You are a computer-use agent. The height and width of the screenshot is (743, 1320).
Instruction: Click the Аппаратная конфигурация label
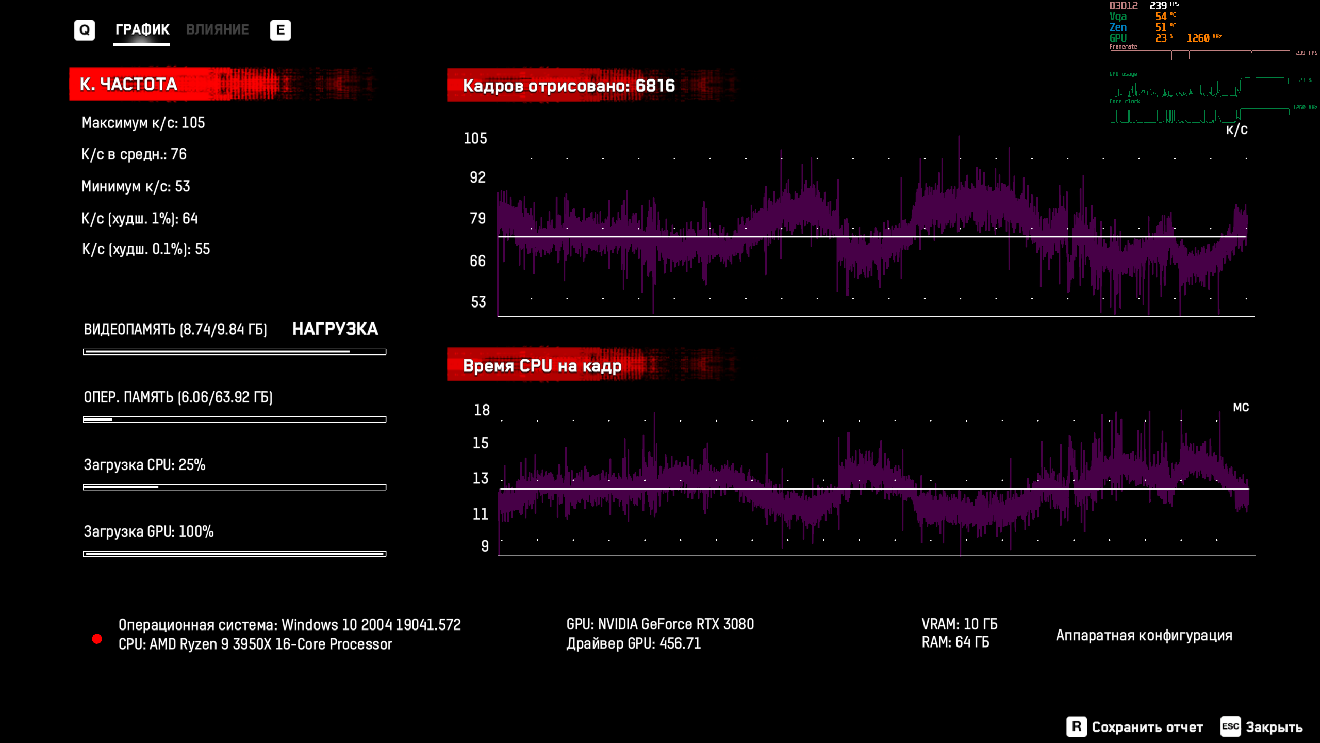point(1144,635)
